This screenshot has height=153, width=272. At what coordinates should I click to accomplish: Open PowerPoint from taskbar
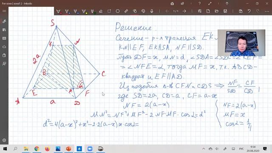coord(68,149)
